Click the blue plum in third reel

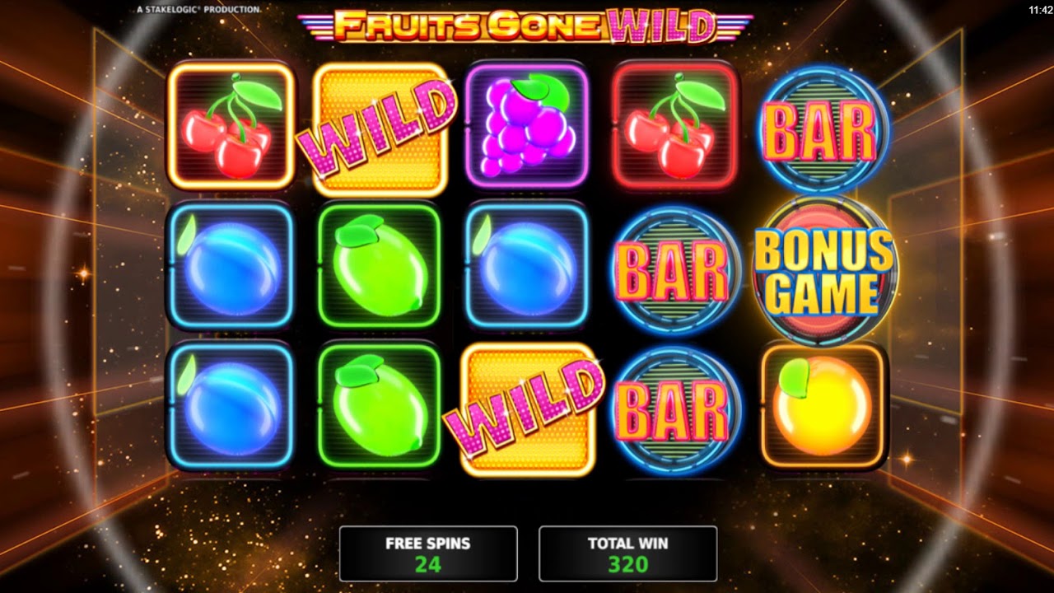[527, 266]
